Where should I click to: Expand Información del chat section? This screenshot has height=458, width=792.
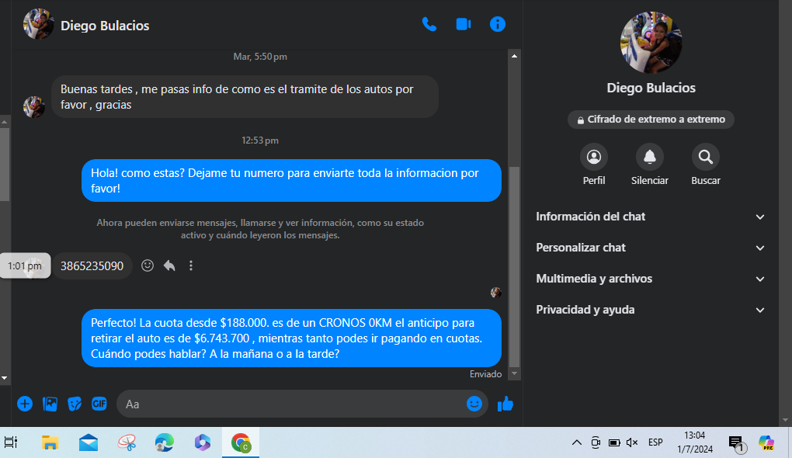point(651,217)
